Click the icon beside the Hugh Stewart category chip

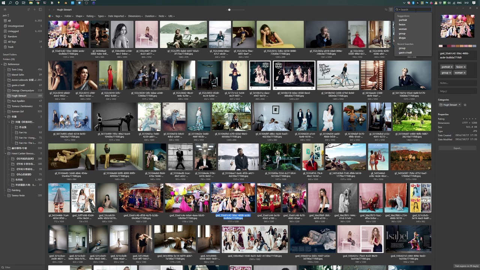pos(465,105)
